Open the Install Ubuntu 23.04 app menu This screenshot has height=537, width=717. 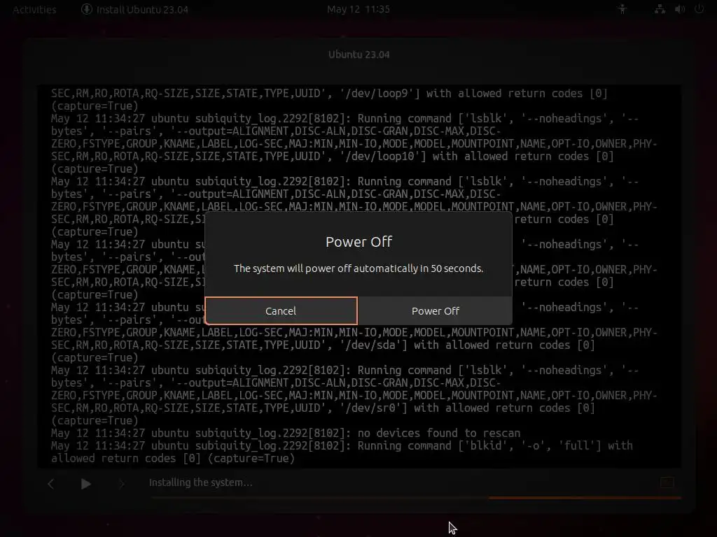coord(134,10)
